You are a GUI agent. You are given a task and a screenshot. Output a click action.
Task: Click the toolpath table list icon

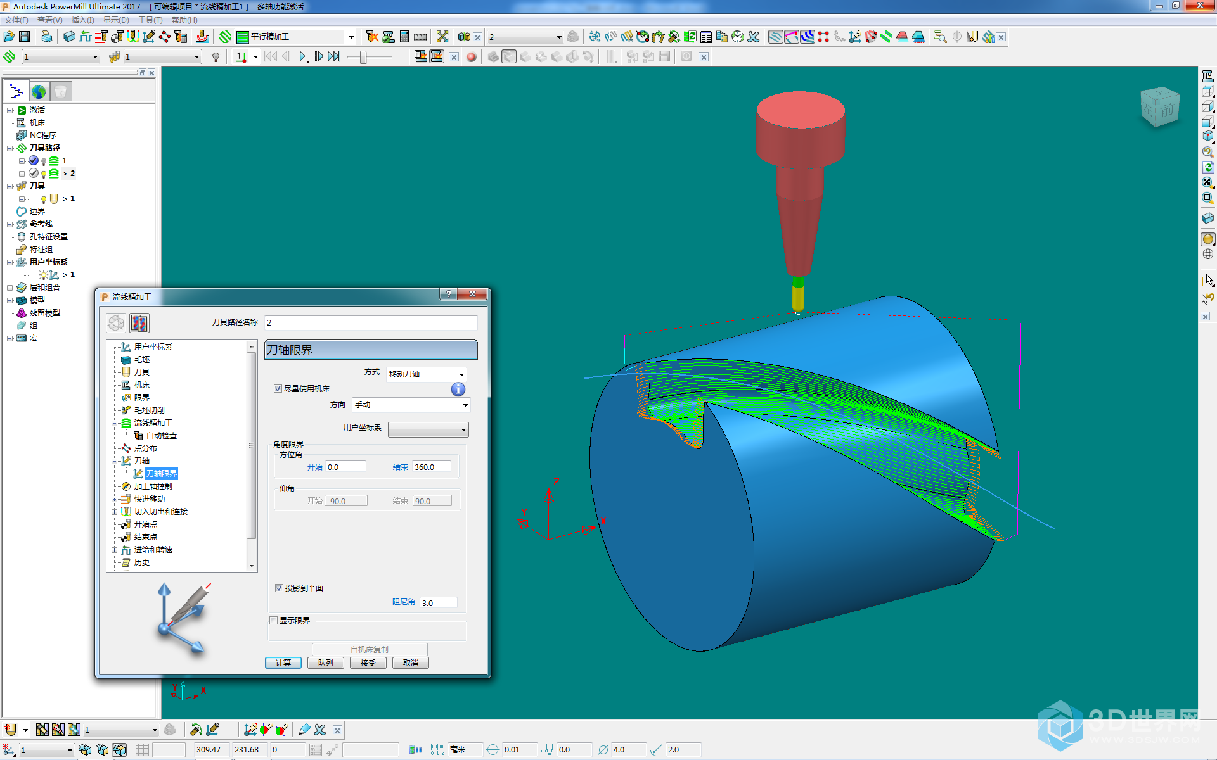pos(706,37)
